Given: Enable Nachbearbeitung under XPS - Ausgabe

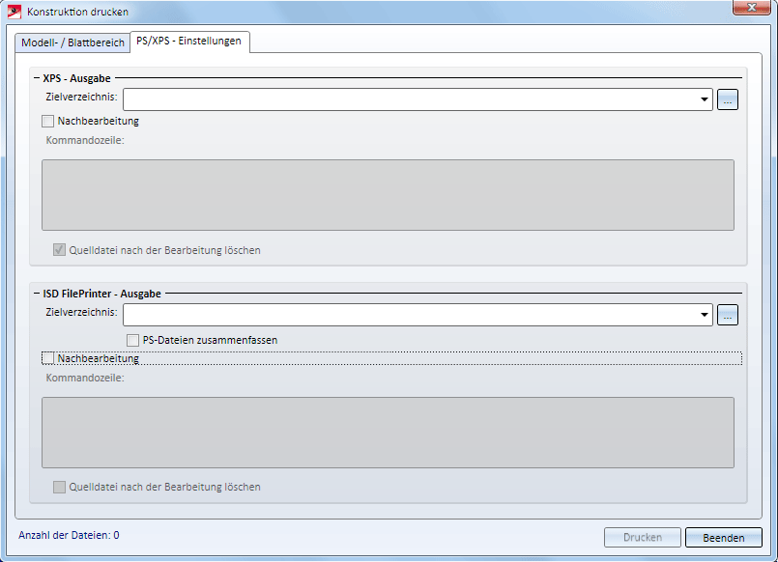Looking at the screenshot, I should click(48, 122).
